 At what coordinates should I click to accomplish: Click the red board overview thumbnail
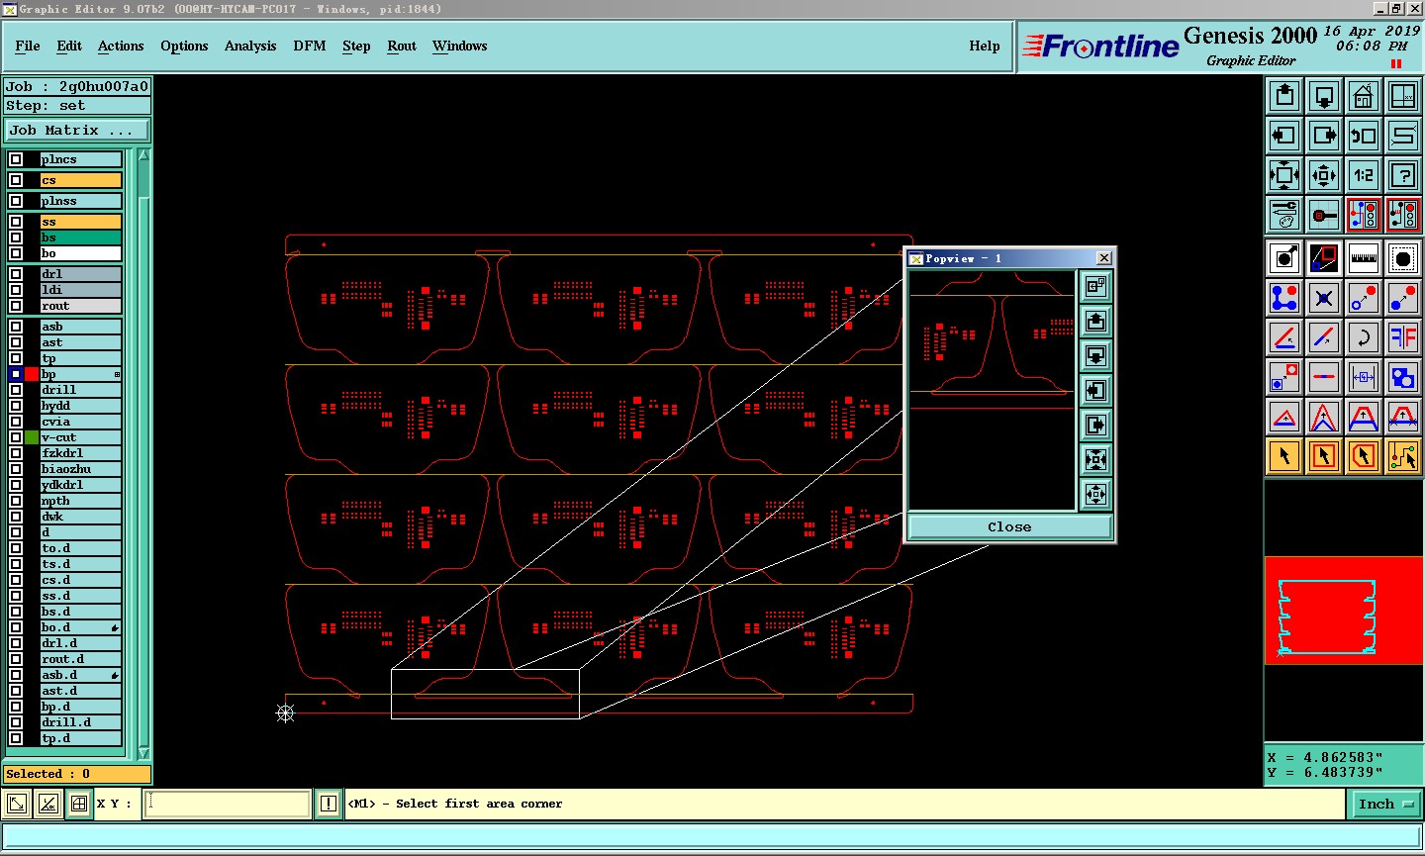(1343, 610)
